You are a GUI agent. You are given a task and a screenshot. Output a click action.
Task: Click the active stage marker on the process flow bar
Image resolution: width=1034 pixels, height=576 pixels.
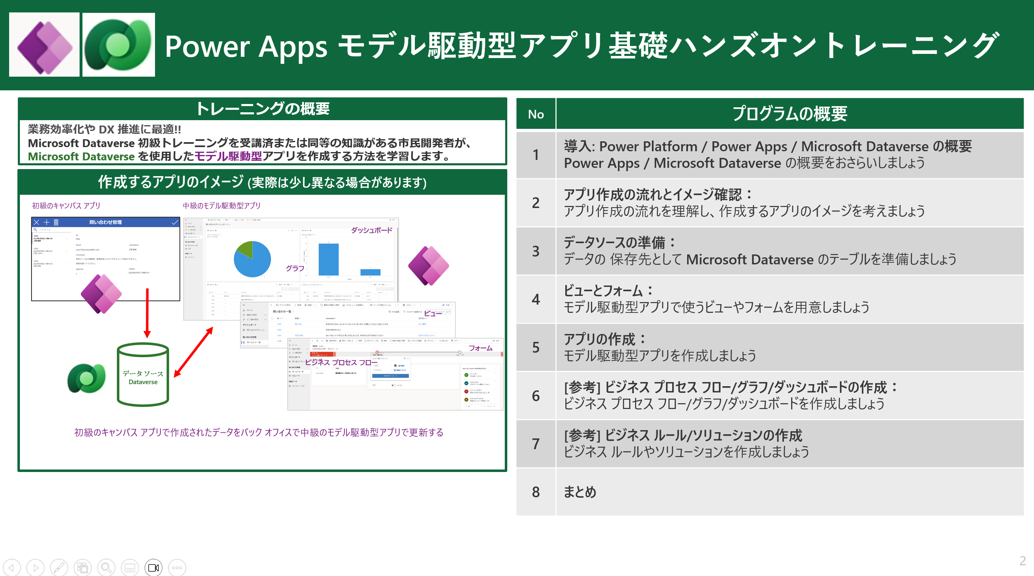click(x=377, y=351)
